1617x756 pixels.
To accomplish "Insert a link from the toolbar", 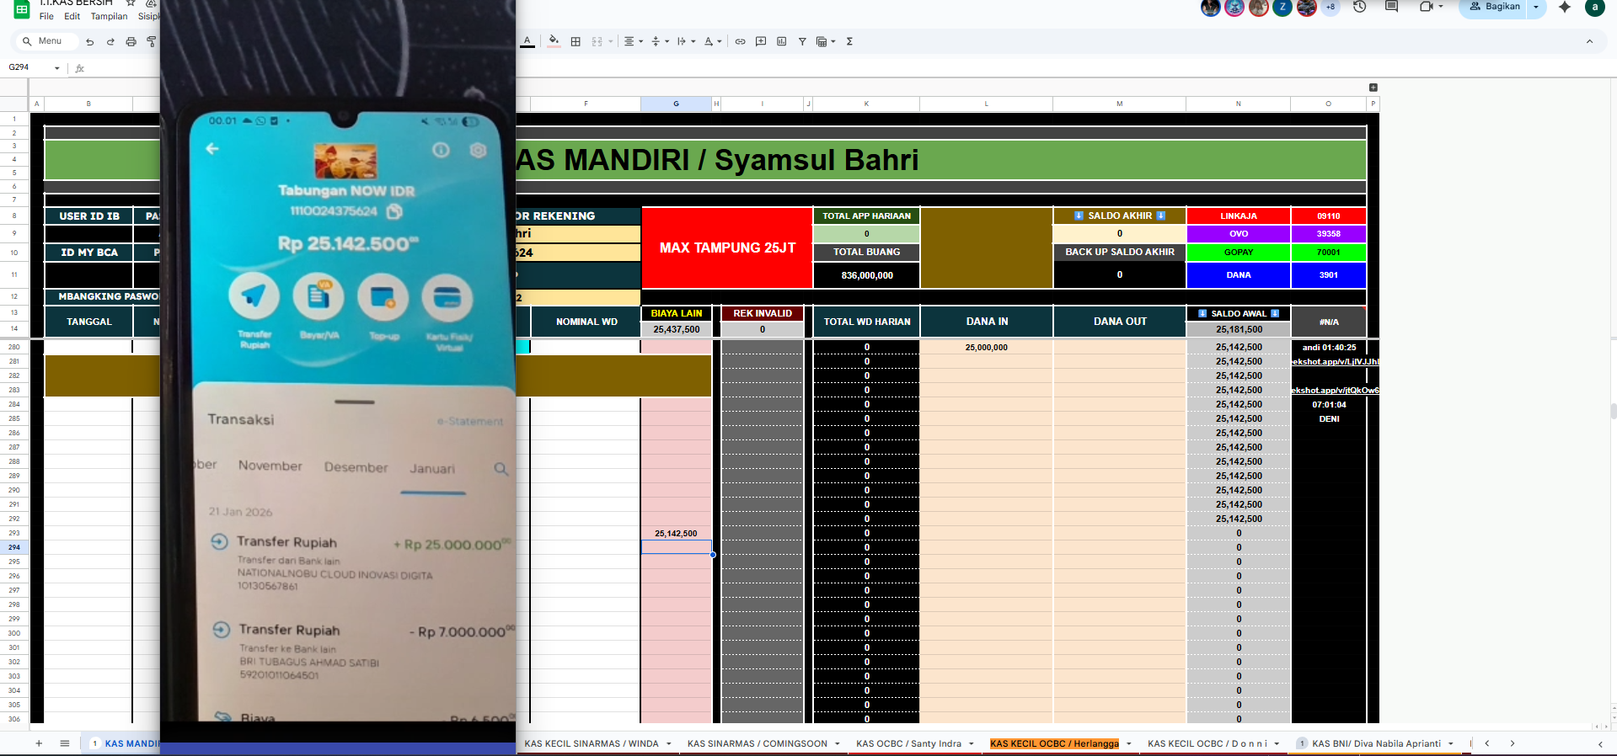I will pyautogui.click(x=740, y=41).
